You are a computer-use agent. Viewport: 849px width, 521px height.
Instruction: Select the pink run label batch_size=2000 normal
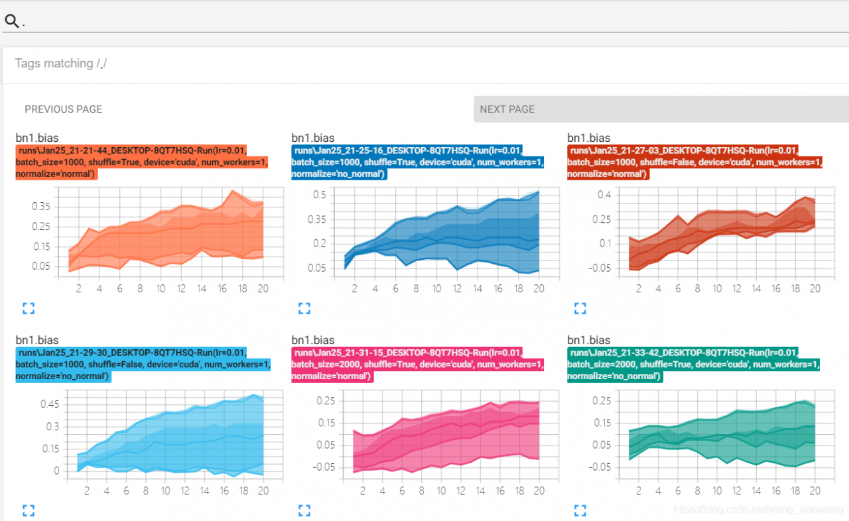click(418, 365)
